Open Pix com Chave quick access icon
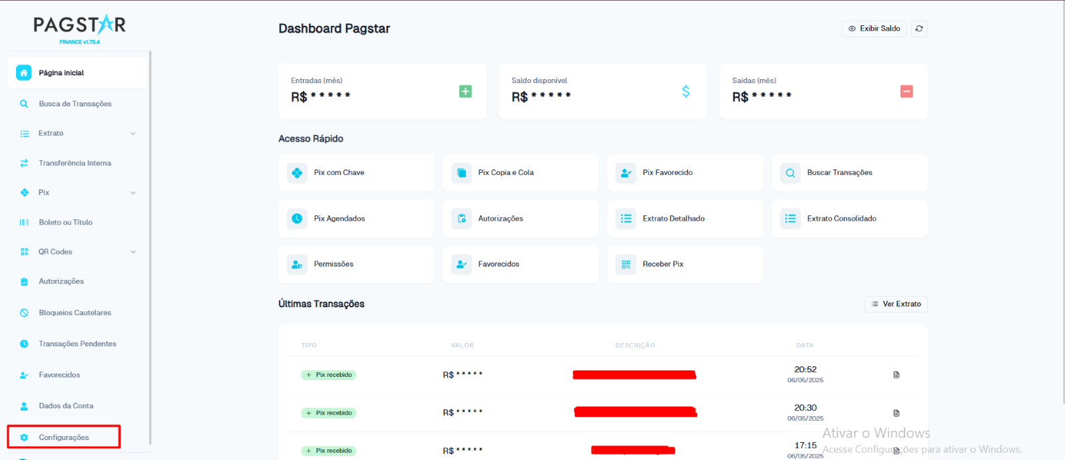The image size is (1065, 460). 297,173
